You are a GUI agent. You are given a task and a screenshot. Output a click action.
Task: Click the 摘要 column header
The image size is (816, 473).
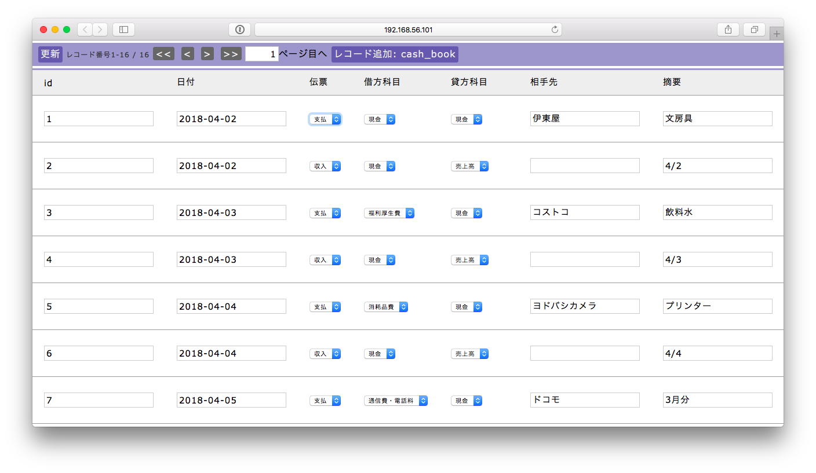coord(672,82)
